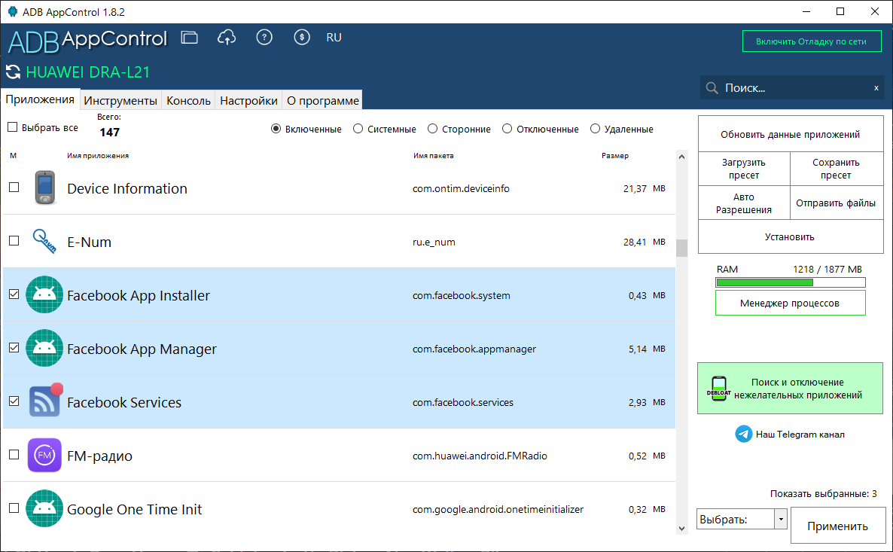893x552 pixels.
Task: Click the Facebook Services feed icon
Action: coord(45,401)
